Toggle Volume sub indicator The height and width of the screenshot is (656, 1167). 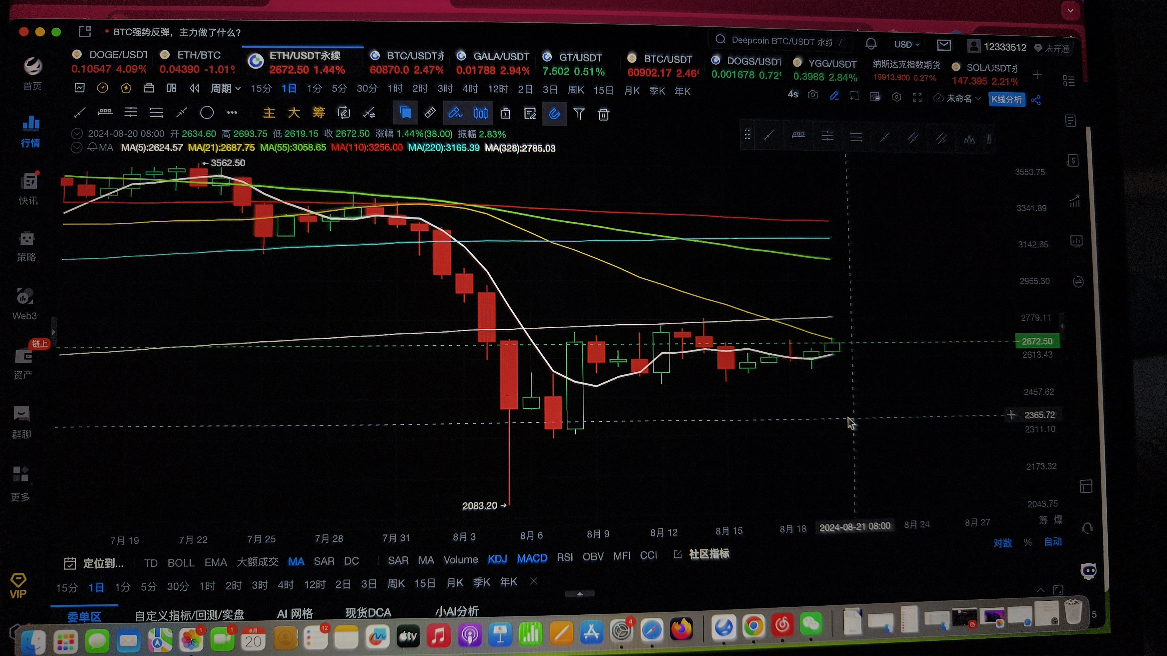click(x=460, y=559)
